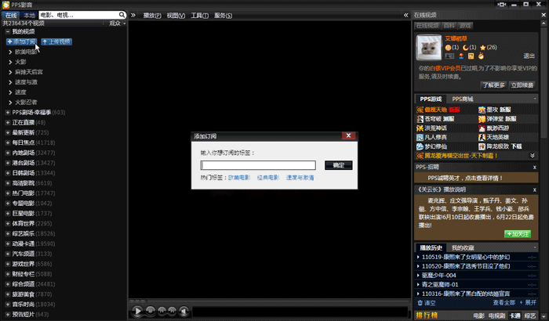Expand the 内地剧场 category
Viewport: 549px width, 321px height.
[7, 153]
